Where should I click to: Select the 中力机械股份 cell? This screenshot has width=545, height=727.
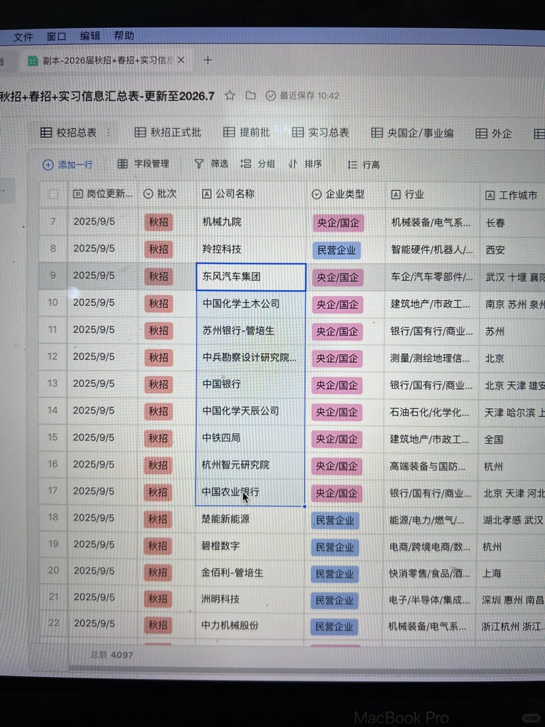[x=250, y=625]
